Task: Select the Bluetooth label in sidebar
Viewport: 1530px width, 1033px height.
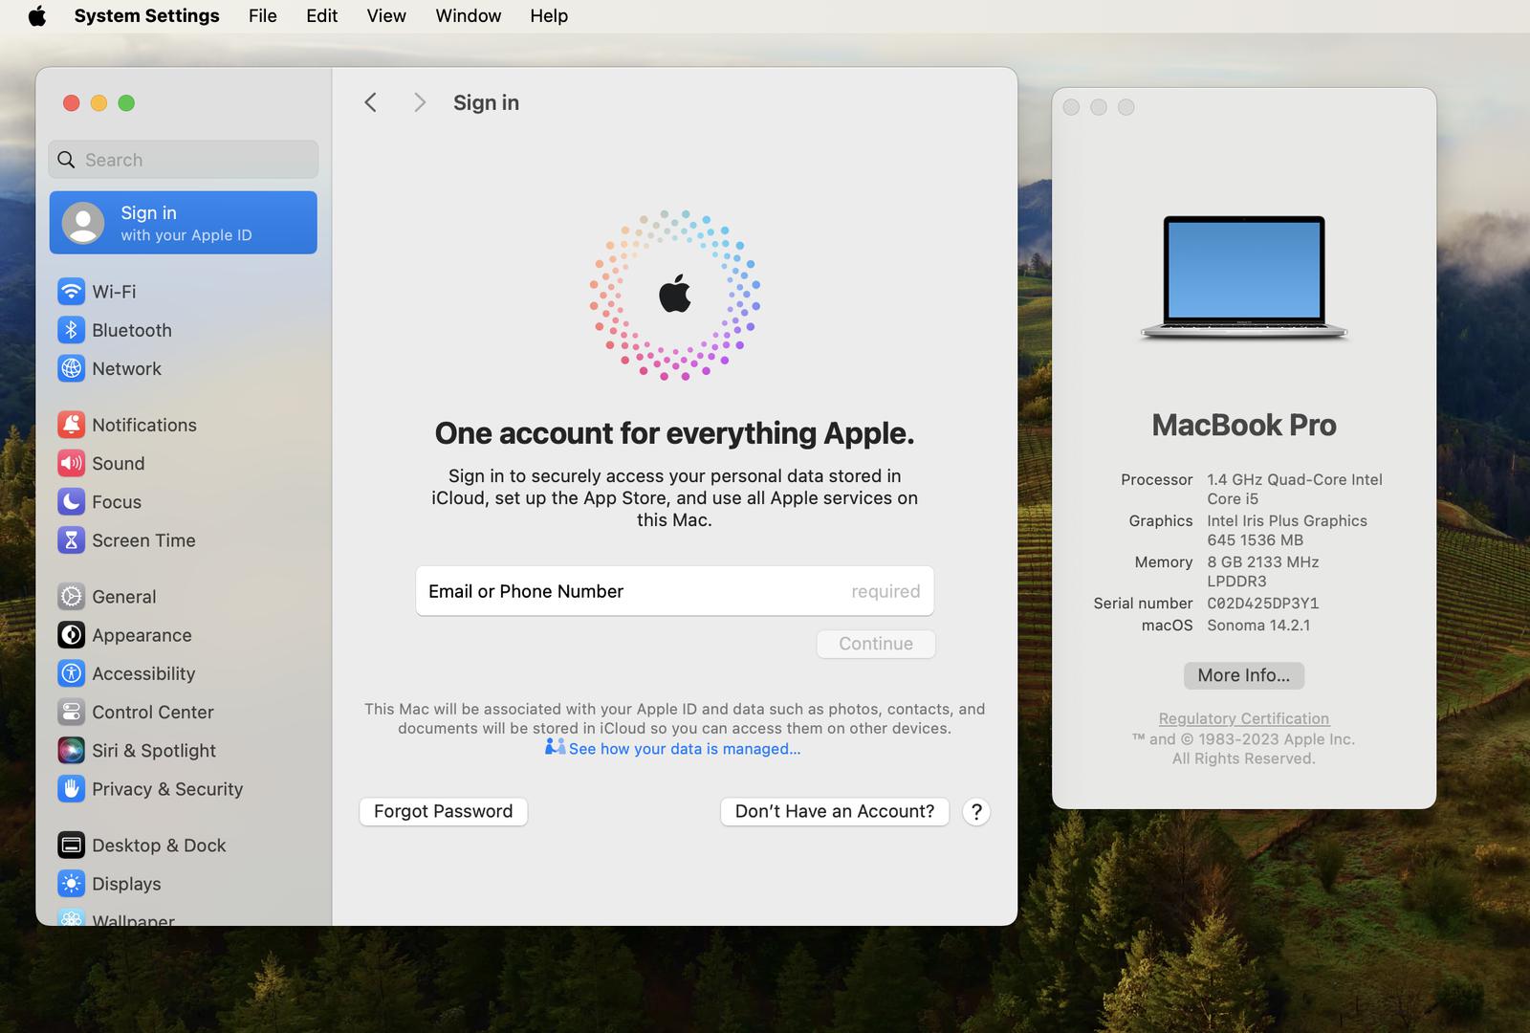Action: (x=132, y=330)
